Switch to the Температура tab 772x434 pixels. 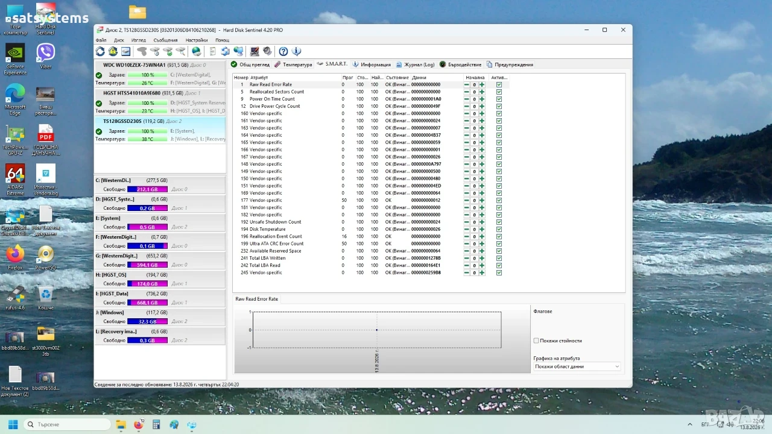pyautogui.click(x=293, y=64)
